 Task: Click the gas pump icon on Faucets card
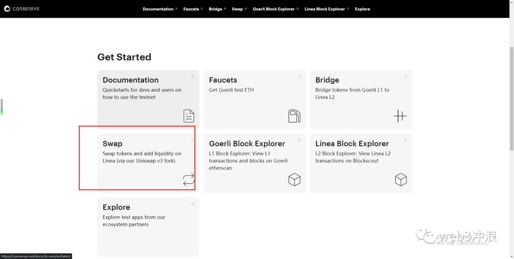[x=295, y=116]
